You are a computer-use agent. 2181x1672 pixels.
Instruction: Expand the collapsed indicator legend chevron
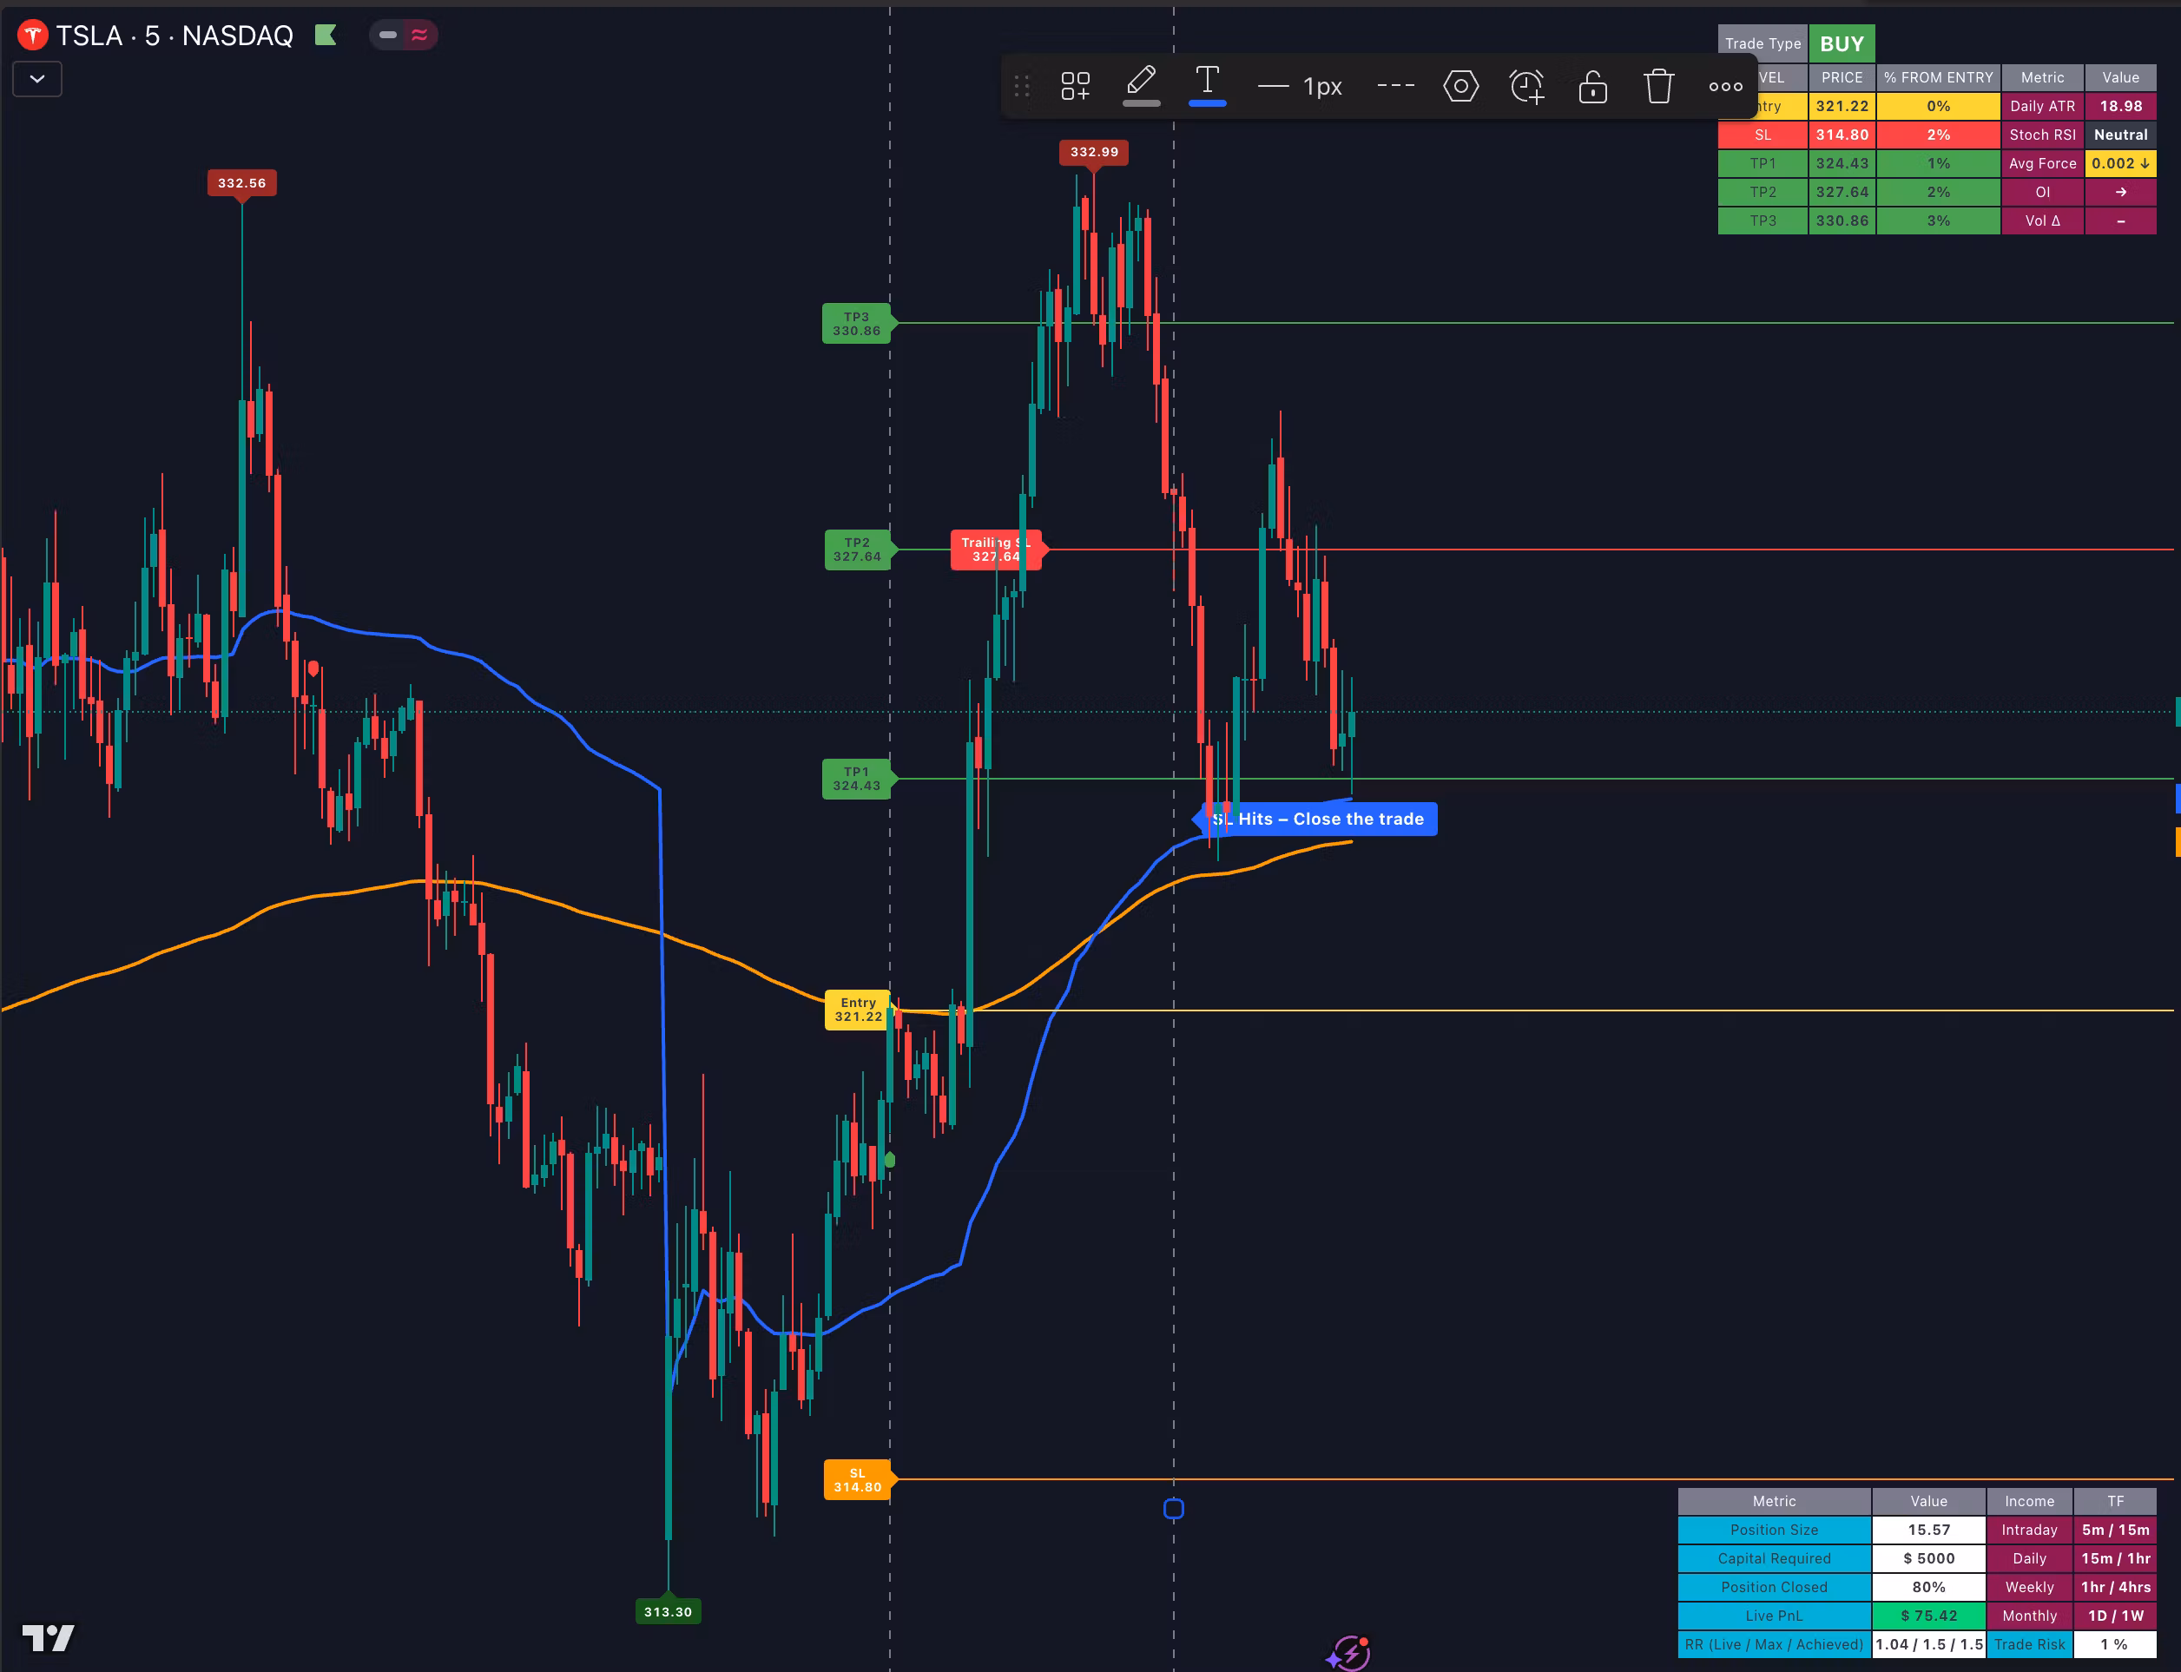tap(36, 79)
